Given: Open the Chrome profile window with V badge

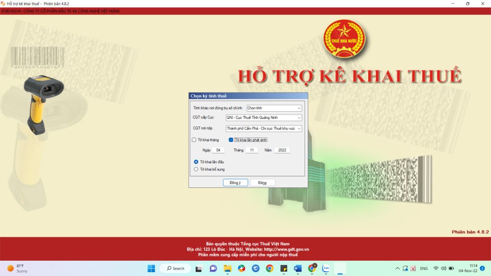Looking at the screenshot, I should tap(312, 268).
